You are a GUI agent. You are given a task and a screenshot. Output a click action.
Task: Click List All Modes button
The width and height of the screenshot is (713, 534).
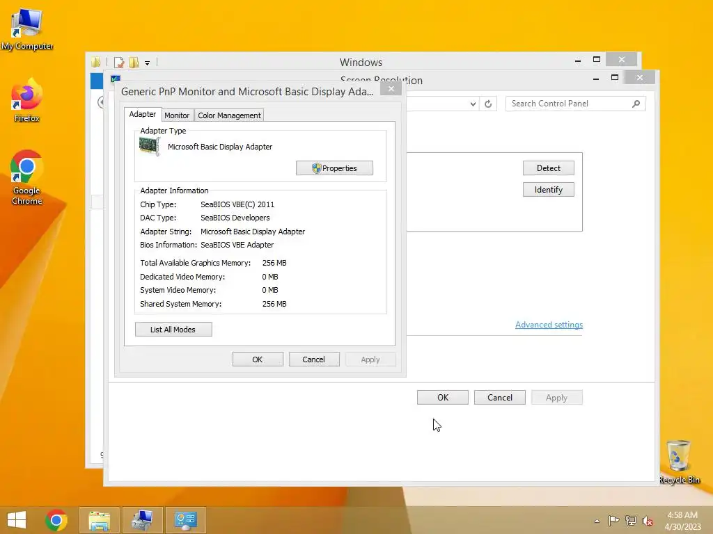pyautogui.click(x=173, y=329)
